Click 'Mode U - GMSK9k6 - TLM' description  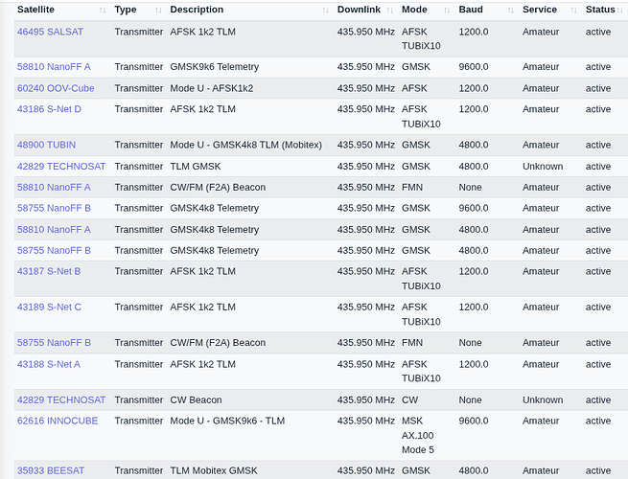[227, 421]
